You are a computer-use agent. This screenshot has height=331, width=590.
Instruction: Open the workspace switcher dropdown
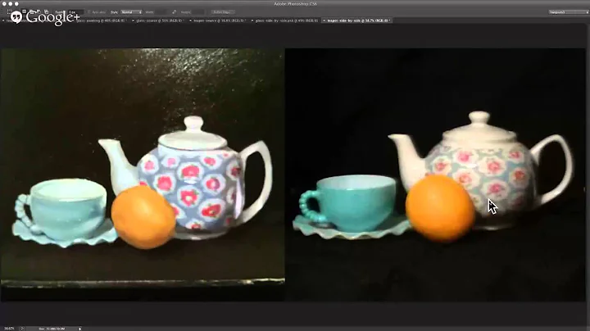568,12
